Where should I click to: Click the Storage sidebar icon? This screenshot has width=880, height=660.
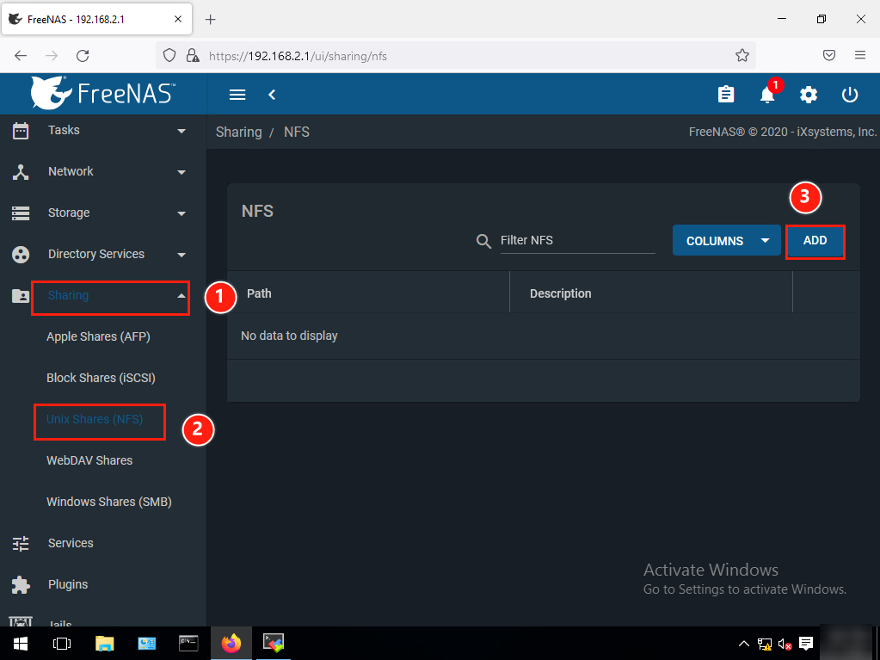21,213
